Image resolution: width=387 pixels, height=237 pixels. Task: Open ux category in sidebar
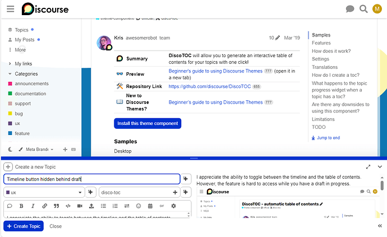click(x=14, y=123)
